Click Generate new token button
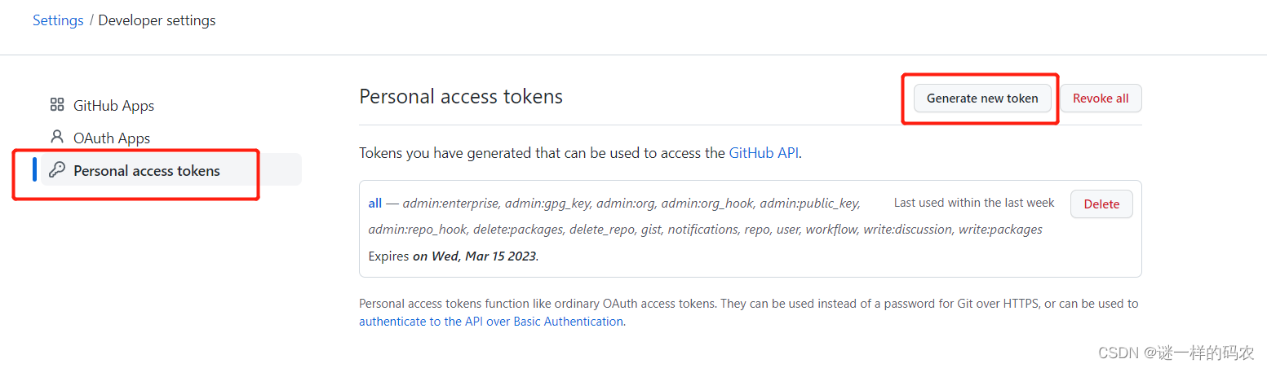Screen dimensions: 1267x368 [x=982, y=99]
